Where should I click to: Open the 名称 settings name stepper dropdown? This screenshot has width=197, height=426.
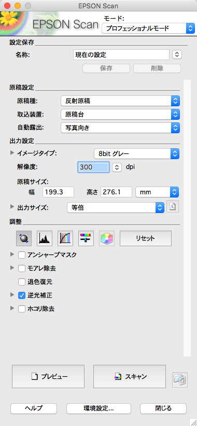point(177,54)
